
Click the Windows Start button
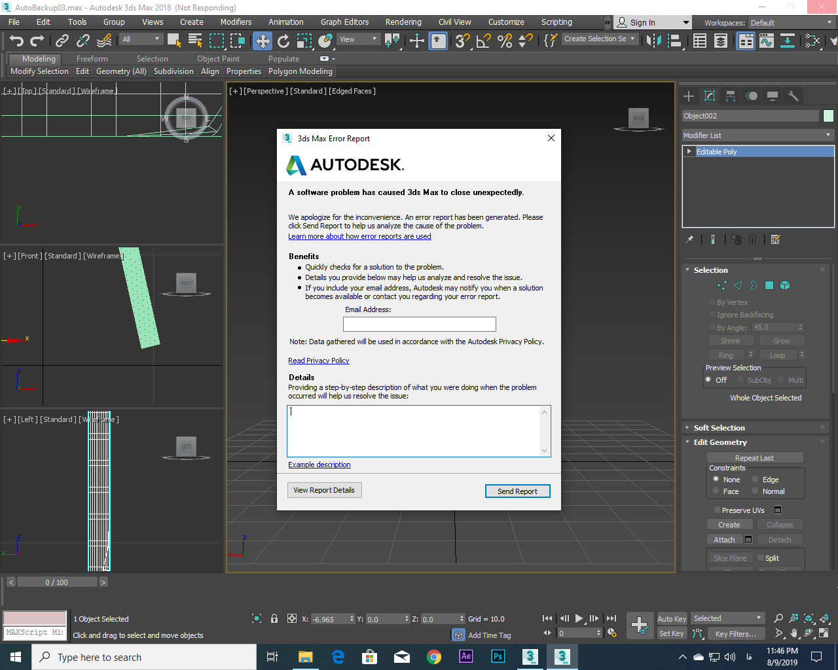(16, 657)
